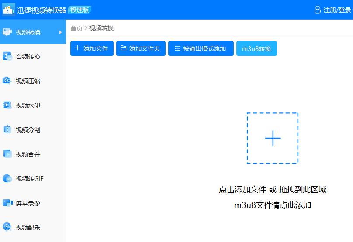Expand the arrow next to 视频转换
This screenshot has height=242, width=353.
[x=60, y=32]
